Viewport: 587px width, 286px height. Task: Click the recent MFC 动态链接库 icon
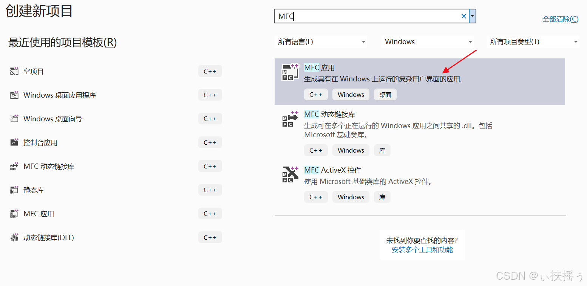[14, 166]
